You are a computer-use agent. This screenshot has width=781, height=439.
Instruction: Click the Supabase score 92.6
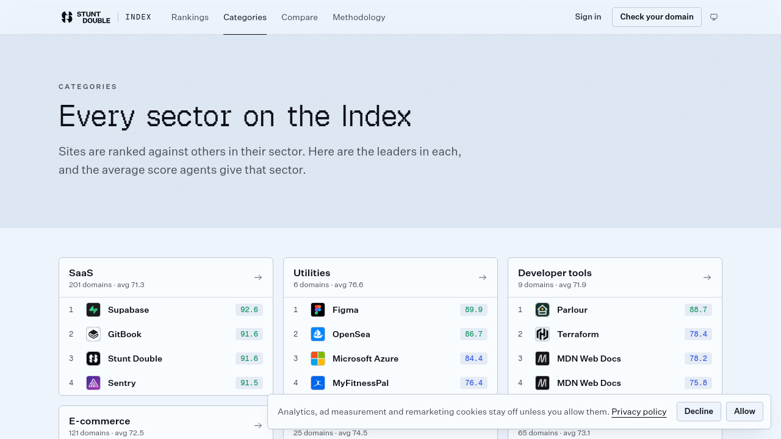point(249,310)
